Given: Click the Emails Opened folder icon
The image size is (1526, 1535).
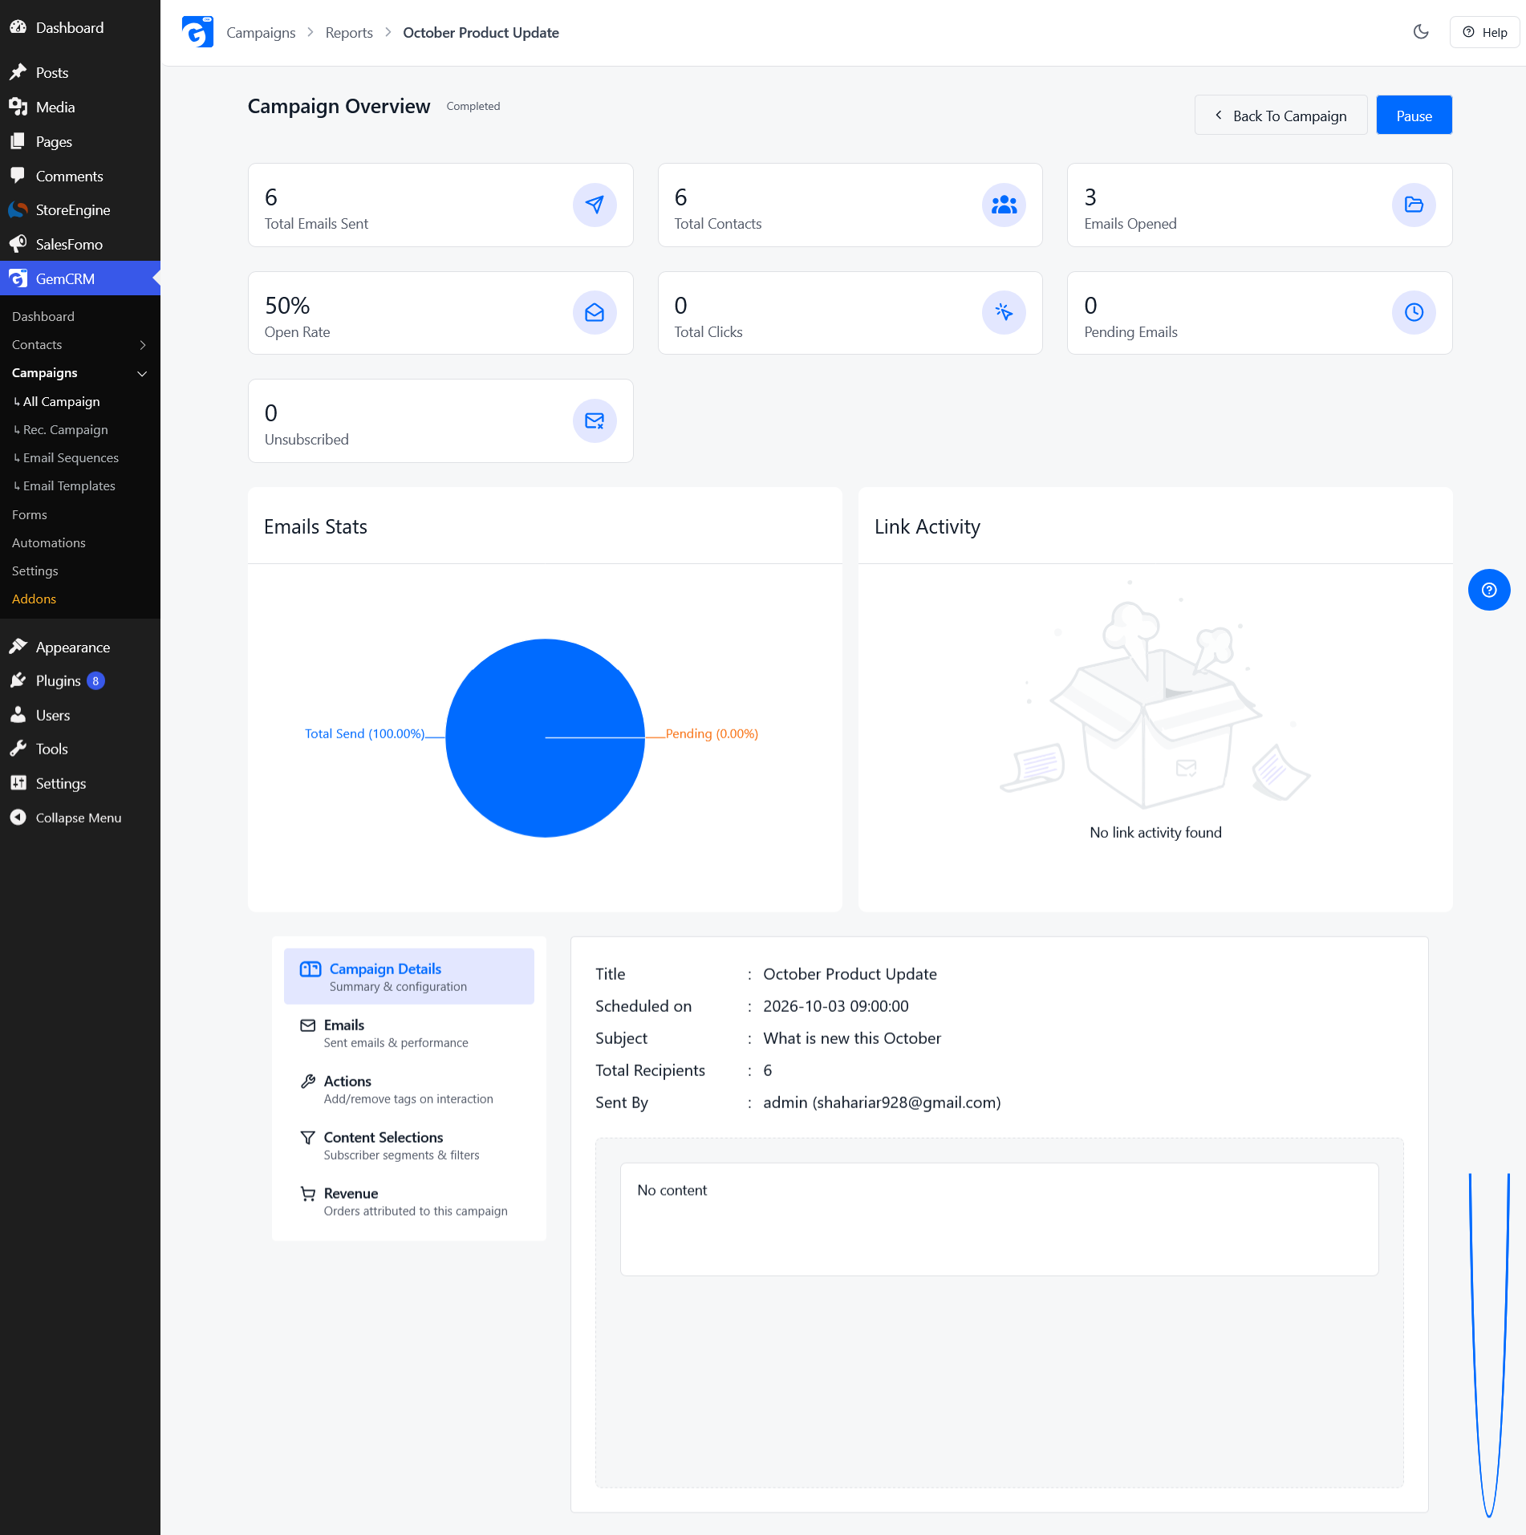Looking at the screenshot, I should tap(1414, 205).
